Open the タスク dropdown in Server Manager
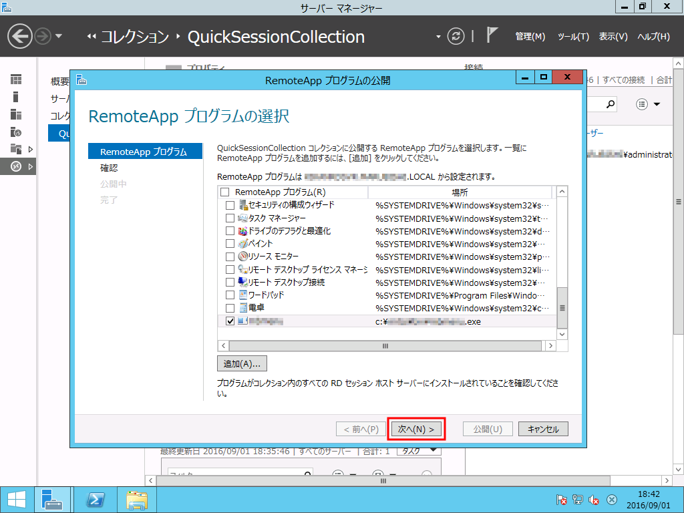 tap(419, 451)
